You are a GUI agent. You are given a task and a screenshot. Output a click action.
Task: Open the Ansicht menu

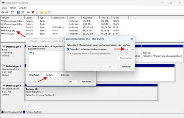23,8
